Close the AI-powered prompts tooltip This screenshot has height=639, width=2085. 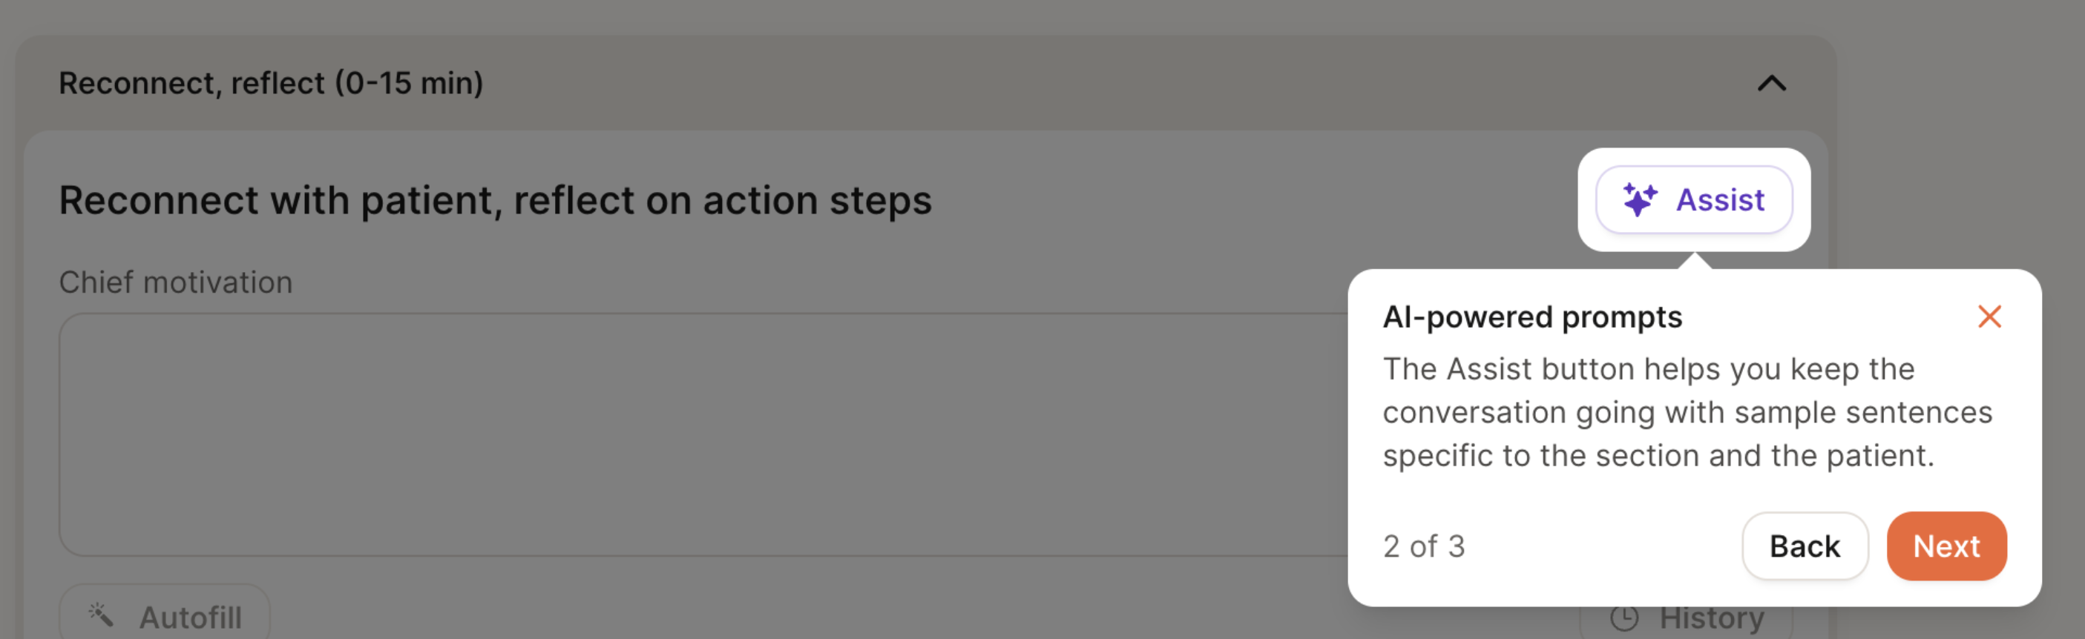tap(1989, 317)
